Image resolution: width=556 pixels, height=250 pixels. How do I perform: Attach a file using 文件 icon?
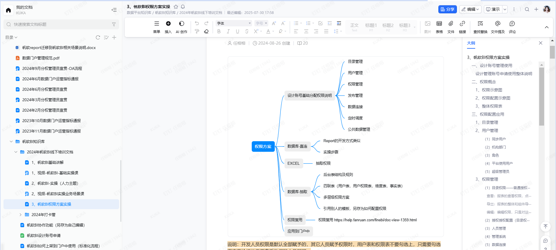point(451,24)
